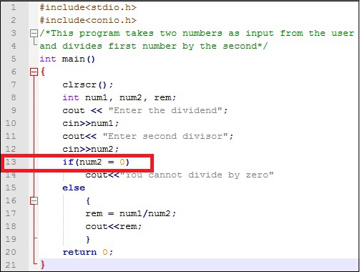Viewport: 360px width, 272px height.
Task: Place cursor in comment line starting '/*This program'
Action: point(197,33)
